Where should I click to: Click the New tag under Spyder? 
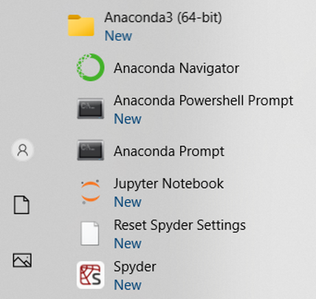(128, 285)
